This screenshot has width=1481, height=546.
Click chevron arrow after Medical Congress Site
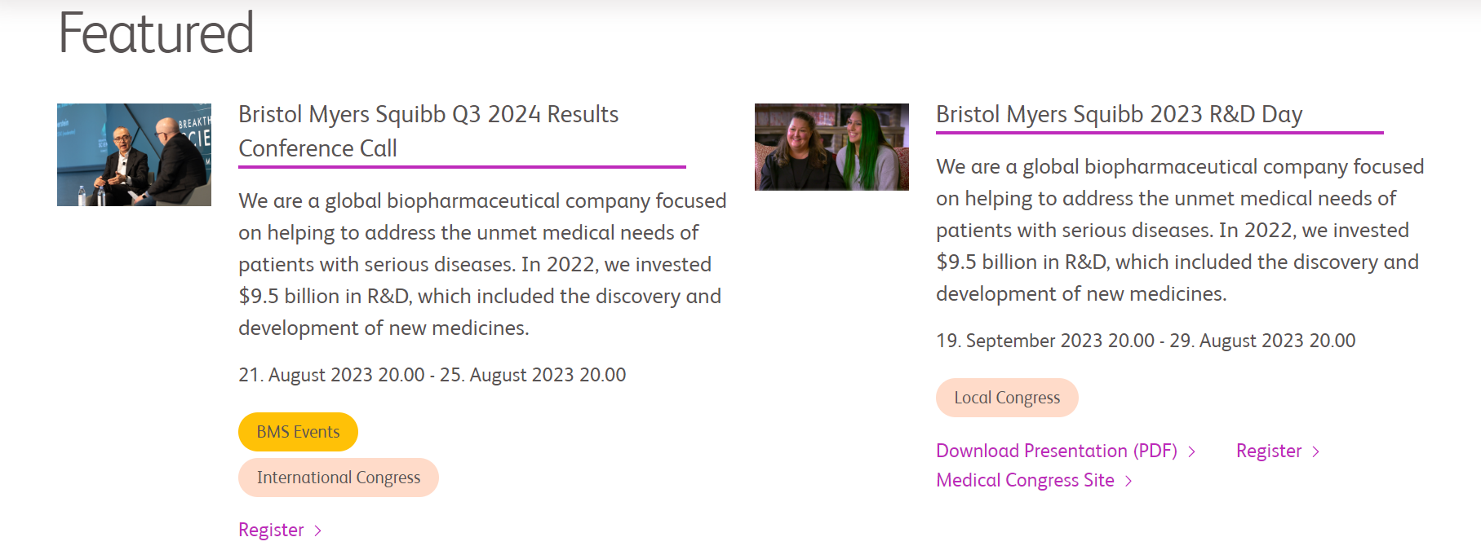1128,481
